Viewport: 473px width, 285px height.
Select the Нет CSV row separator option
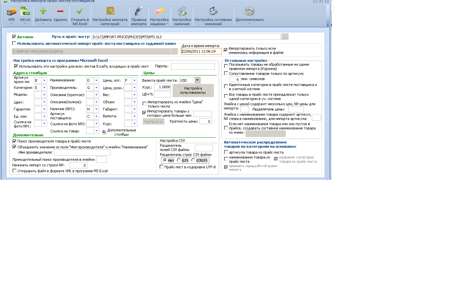point(165,160)
